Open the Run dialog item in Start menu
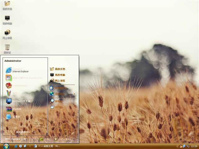The height and width of the screenshot is (149, 199). click(x=57, y=107)
